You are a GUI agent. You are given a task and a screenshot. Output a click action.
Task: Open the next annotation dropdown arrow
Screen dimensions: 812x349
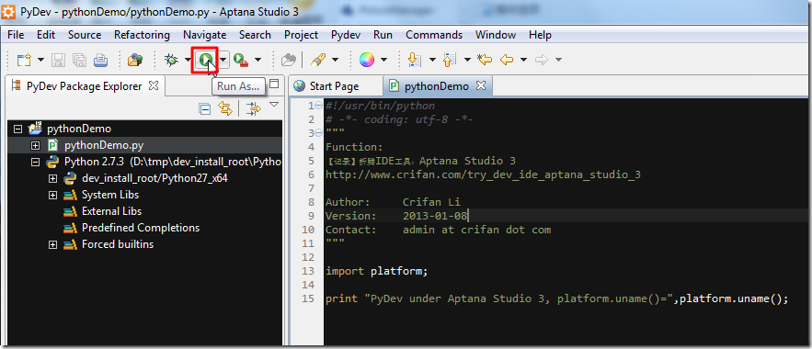[x=432, y=60]
